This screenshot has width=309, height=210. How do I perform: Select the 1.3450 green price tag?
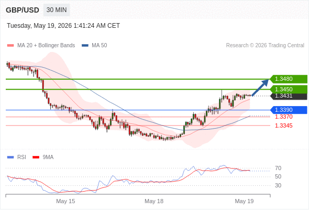click(x=289, y=89)
